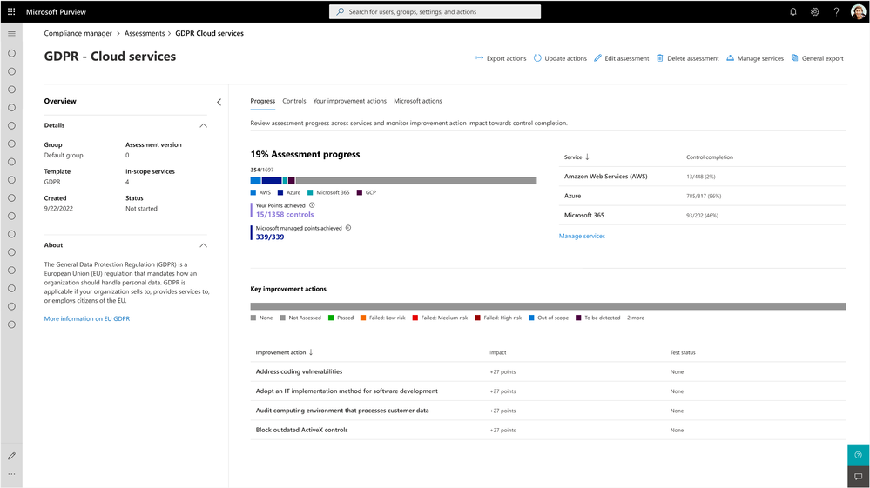Click the Update actions refresh icon
Image resolution: width=870 pixels, height=488 pixels.
[x=537, y=58]
